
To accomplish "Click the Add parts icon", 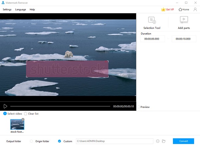I will click(184, 20).
